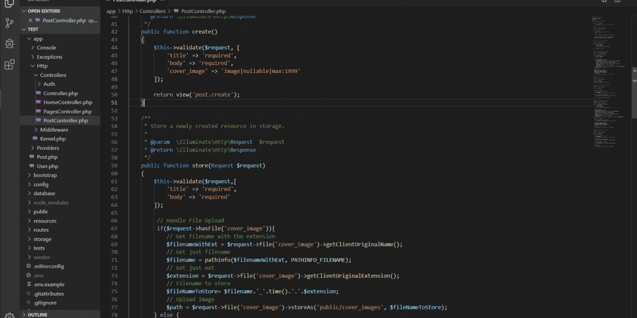Screen dimensions: 637x318
Task: Select the PostController.php open editor entry
Action: pos(60,21)
